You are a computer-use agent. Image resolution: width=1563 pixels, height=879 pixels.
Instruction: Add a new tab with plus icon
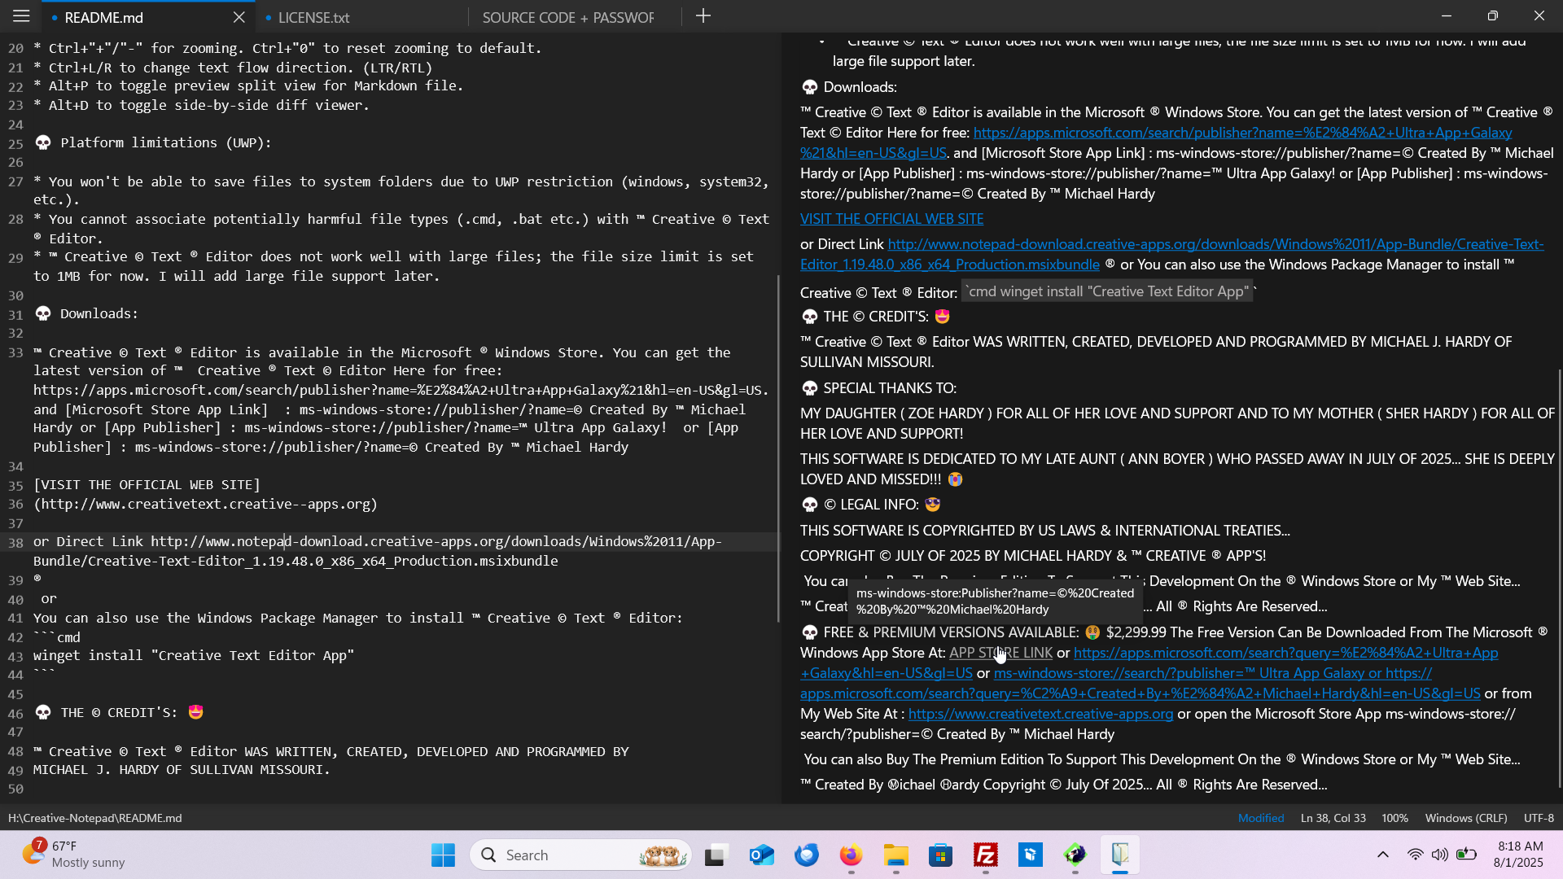click(x=703, y=16)
